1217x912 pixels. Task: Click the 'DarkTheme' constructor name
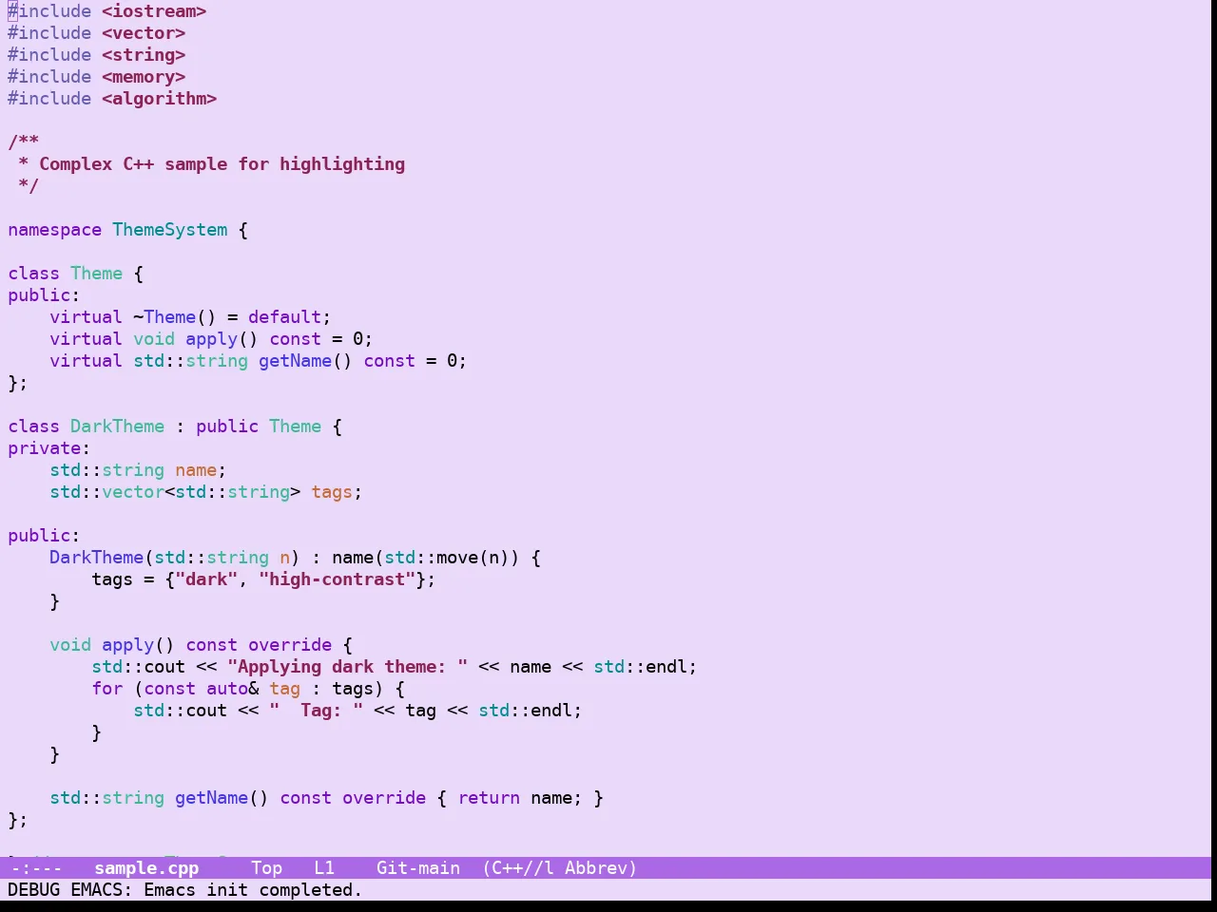(96, 558)
